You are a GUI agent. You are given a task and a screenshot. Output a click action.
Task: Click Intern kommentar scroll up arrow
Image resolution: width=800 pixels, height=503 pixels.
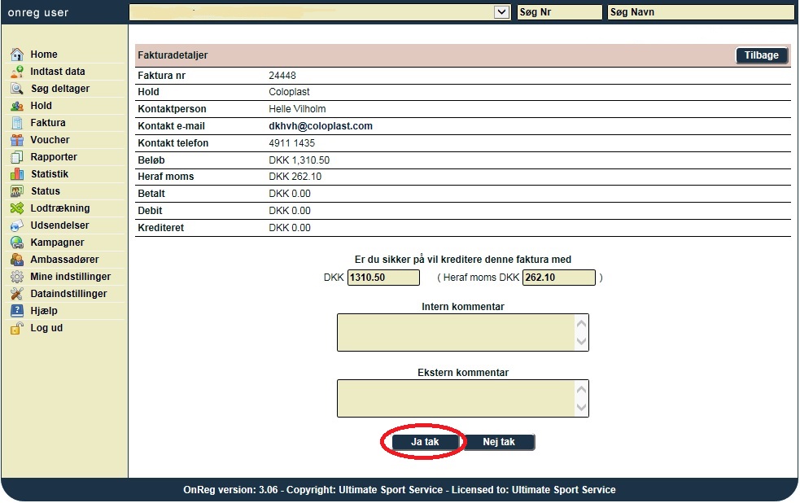(x=581, y=323)
